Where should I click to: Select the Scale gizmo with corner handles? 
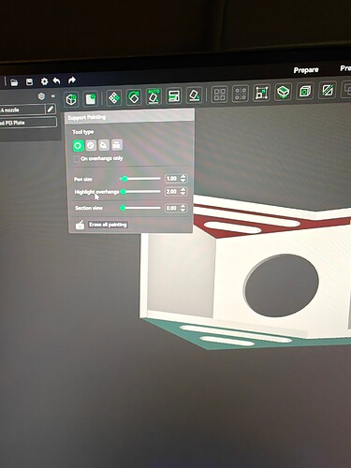(x=261, y=93)
